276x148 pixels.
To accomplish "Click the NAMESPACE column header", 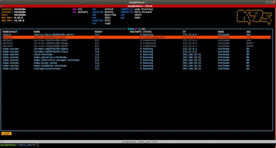I will [9, 31].
